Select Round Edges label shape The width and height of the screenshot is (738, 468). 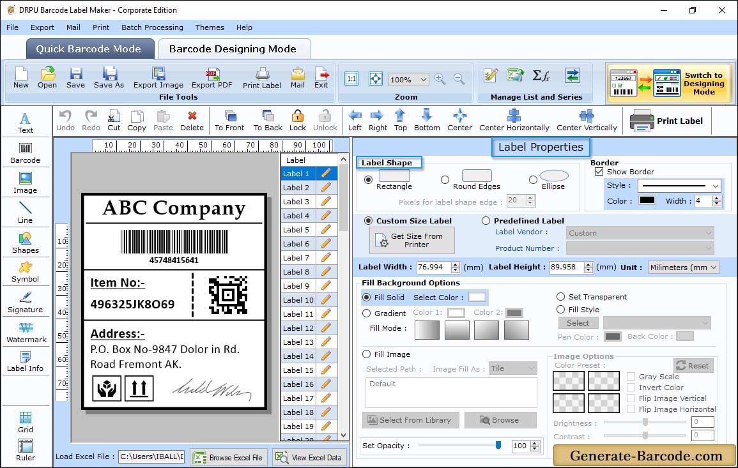(x=445, y=179)
